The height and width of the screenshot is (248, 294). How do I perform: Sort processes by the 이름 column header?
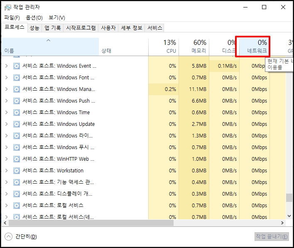(x=50, y=47)
